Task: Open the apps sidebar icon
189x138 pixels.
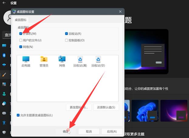Action: (4, 84)
